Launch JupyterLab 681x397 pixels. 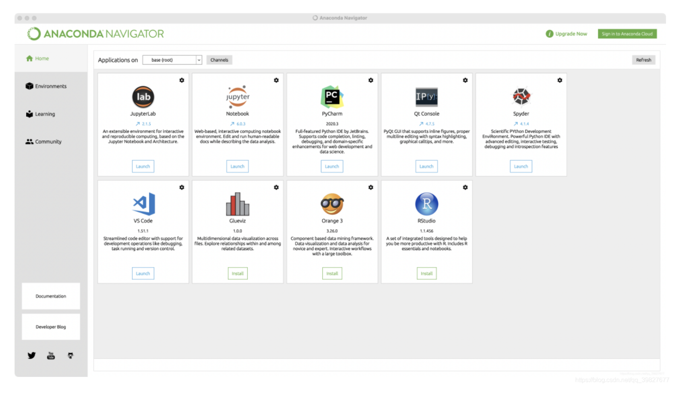(x=143, y=166)
